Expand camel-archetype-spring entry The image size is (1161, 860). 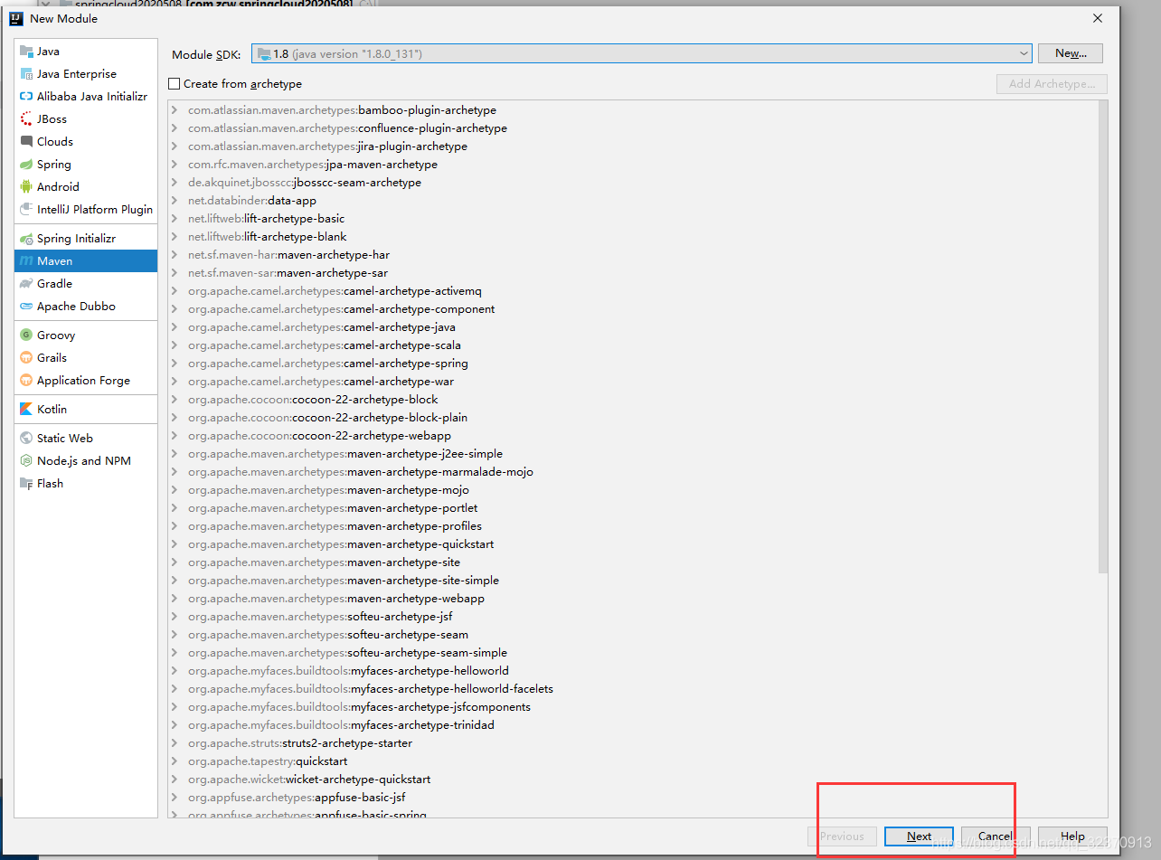[x=175, y=364]
